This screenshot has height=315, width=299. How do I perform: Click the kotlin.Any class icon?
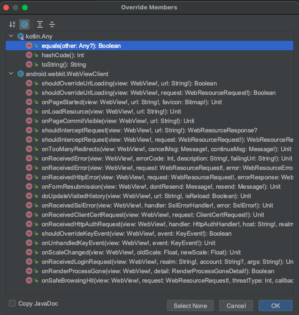click(x=21, y=36)
